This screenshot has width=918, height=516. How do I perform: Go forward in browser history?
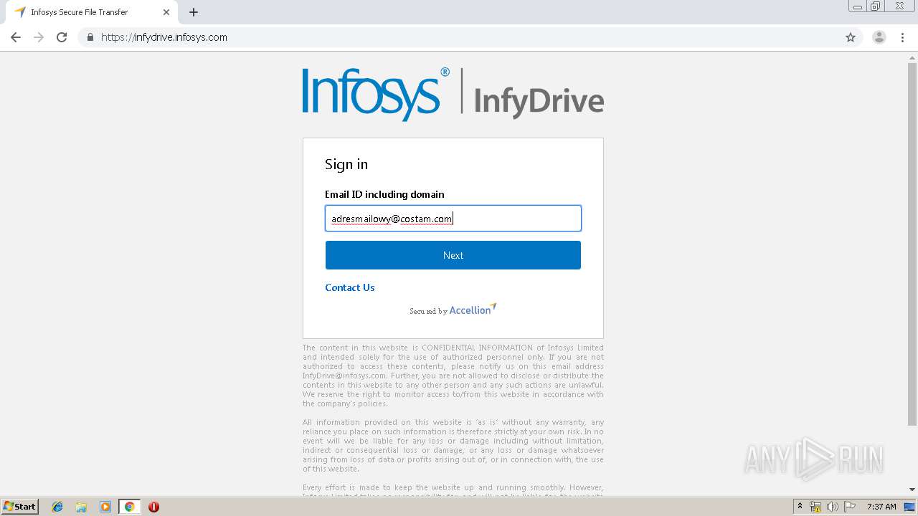[x=39, y=37]
